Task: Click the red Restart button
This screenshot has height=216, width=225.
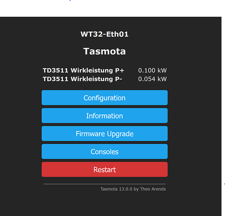Action: pos(105,169)
